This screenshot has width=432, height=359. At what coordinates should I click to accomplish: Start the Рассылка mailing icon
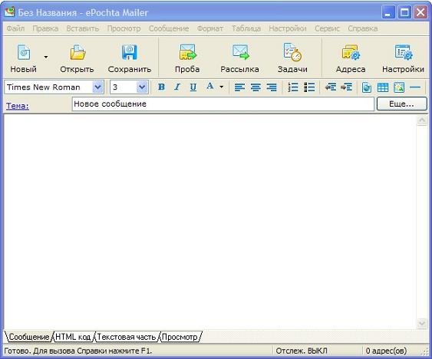(x=240, y=52)
